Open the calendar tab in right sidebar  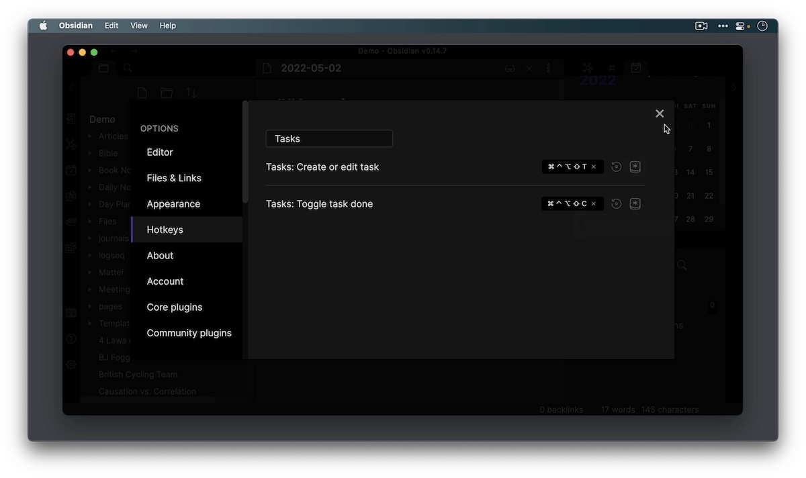[636, 68]
